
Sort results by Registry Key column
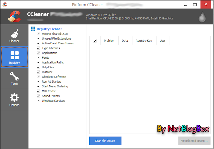point(144,41)
